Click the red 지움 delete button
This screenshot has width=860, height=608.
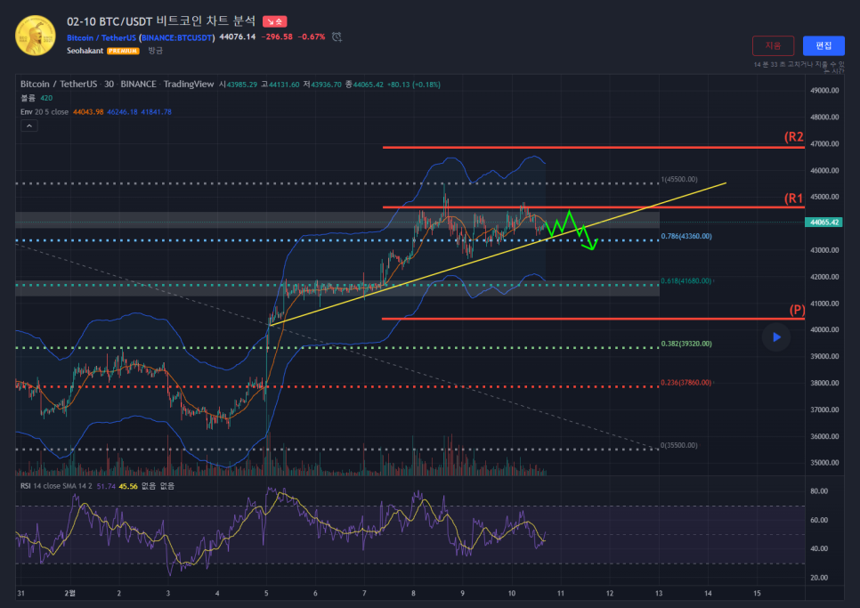[x=773, y=45]
